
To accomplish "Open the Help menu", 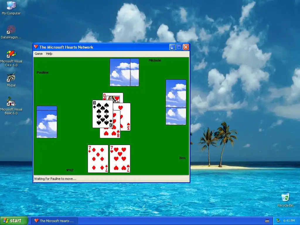I will (49, 54).
